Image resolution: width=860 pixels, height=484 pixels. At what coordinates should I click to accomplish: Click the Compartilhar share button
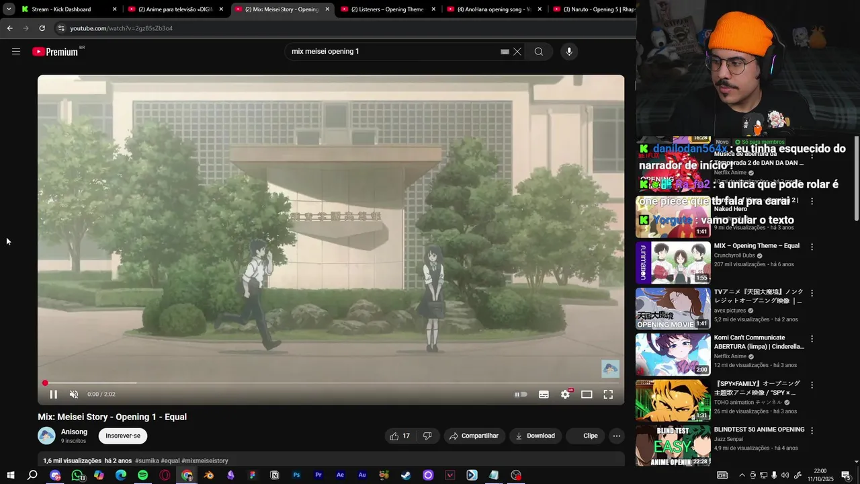point(474,436)
